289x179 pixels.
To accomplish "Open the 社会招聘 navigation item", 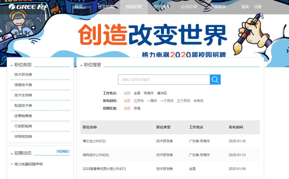I will [106, 7].
